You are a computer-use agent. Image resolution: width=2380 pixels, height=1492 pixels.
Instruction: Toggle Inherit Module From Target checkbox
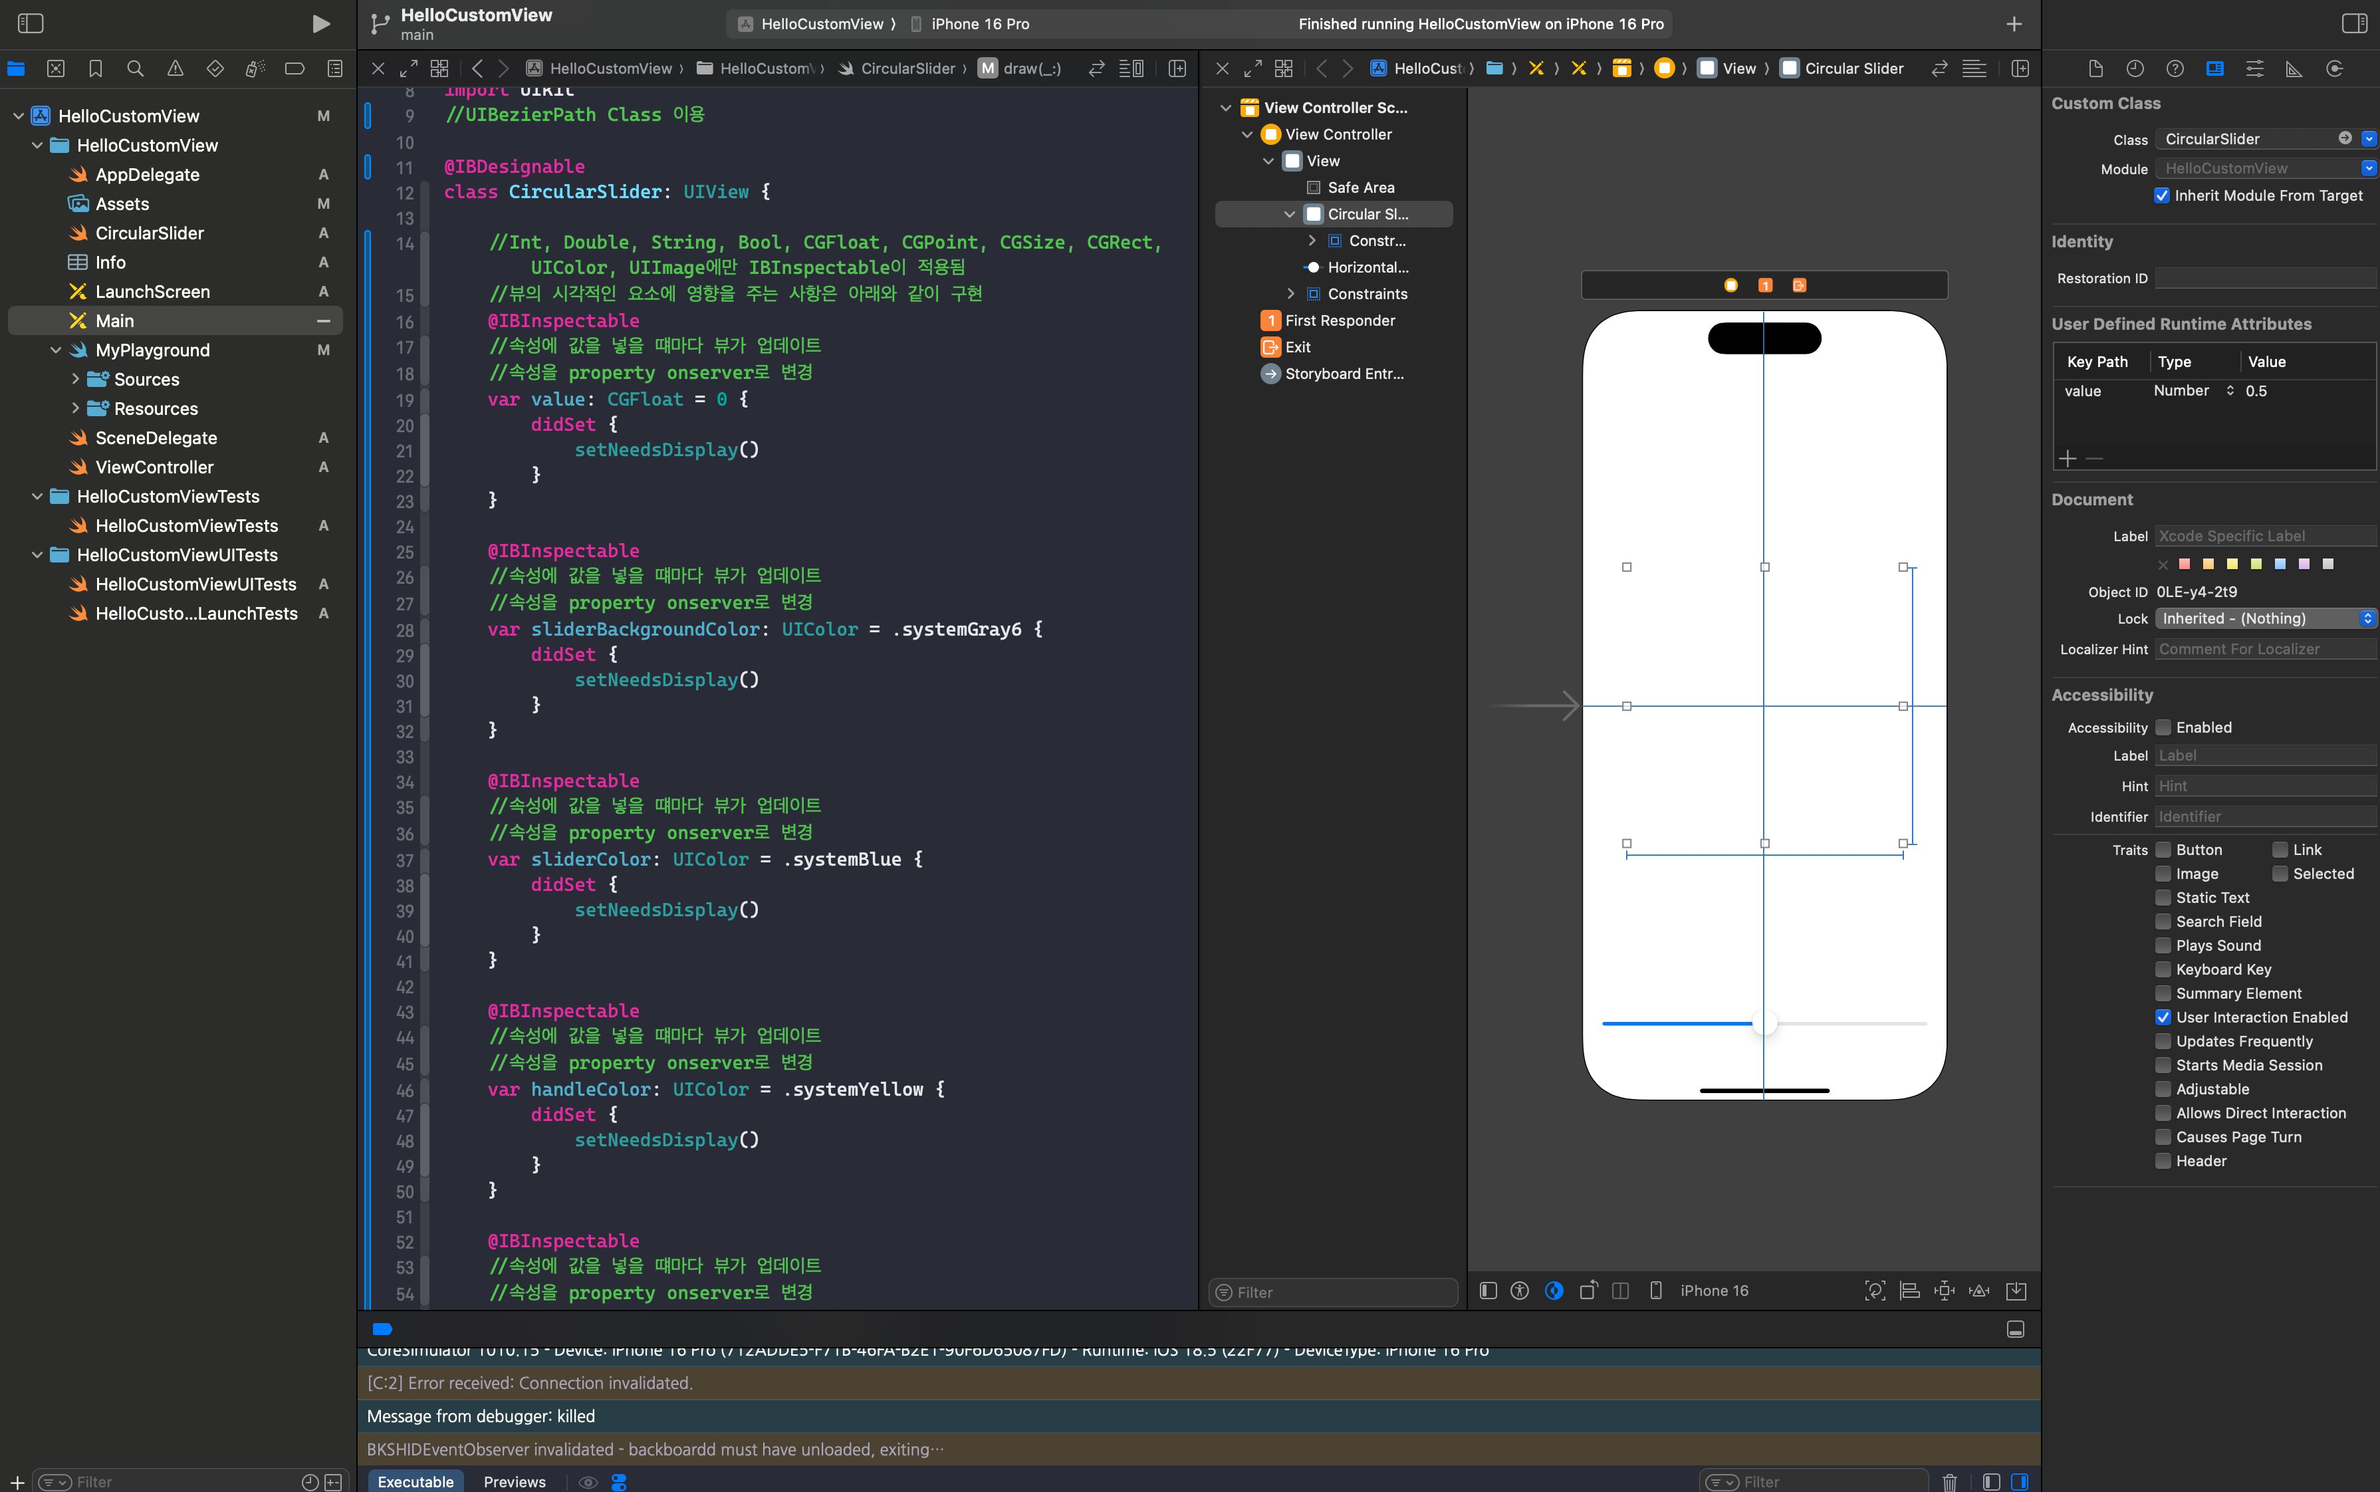tap(2161, 195)
